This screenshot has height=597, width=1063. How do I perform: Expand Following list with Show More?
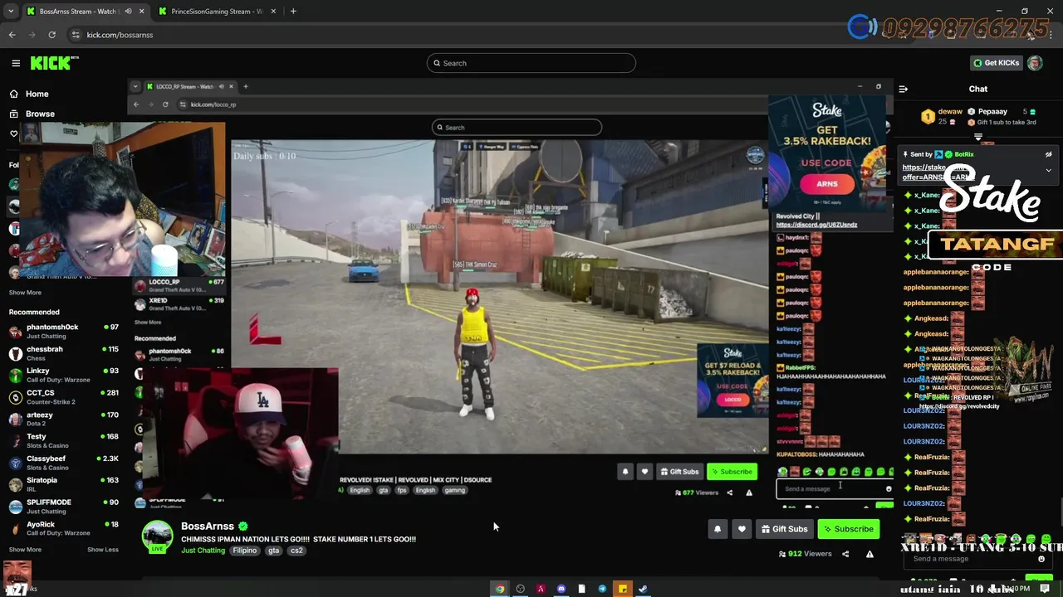(x=25, y=293)
